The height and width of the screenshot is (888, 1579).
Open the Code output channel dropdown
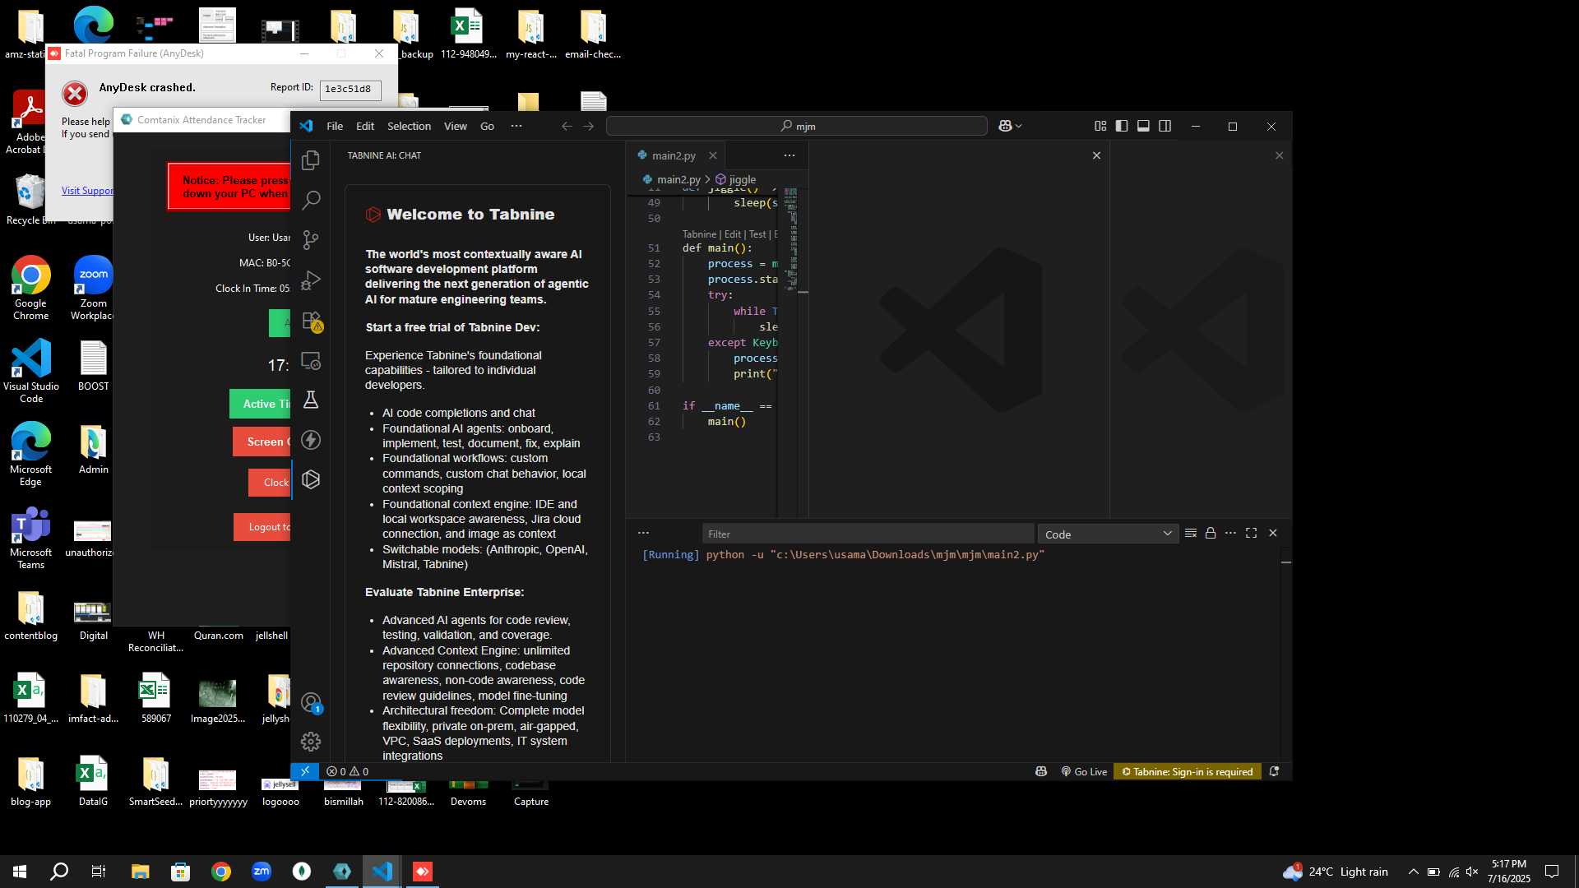tap(1108, 534)
